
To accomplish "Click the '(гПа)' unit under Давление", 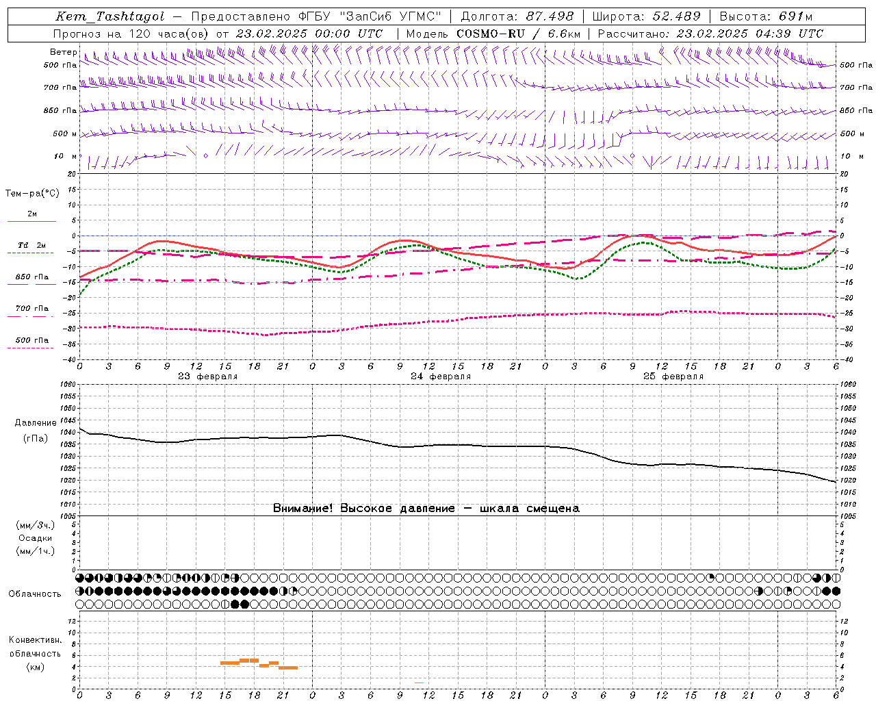I will click(x=36, y=438).
